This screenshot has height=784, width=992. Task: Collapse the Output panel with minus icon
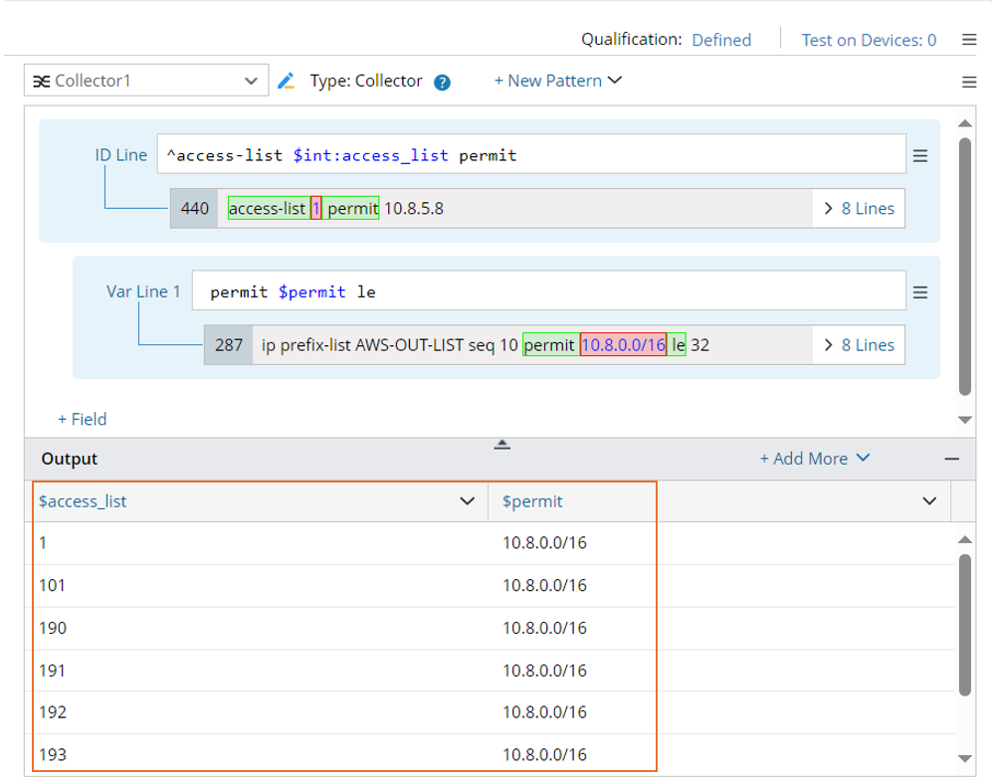[x=952, y=459]
